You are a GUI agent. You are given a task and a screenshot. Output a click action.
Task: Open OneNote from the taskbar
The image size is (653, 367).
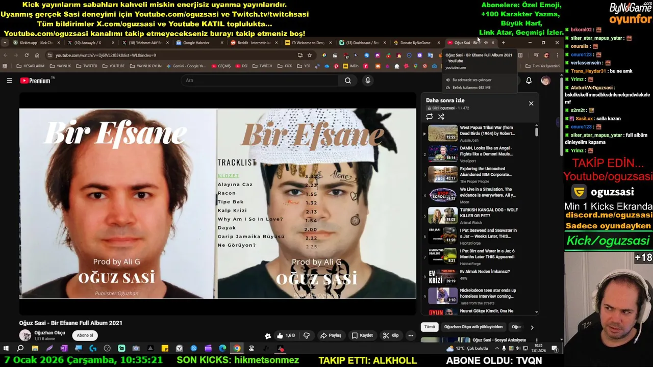tap(64, 349)
